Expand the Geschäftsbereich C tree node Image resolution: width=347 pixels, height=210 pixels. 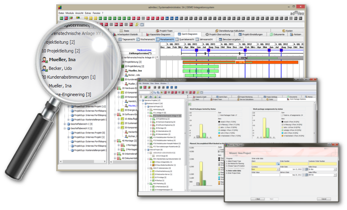[x=65, y=124]
